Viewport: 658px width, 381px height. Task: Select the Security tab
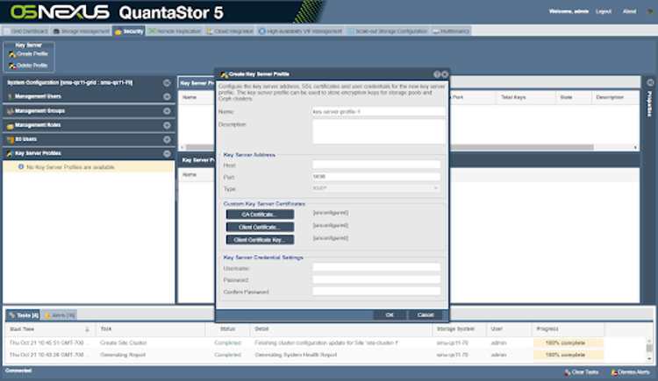129,31
